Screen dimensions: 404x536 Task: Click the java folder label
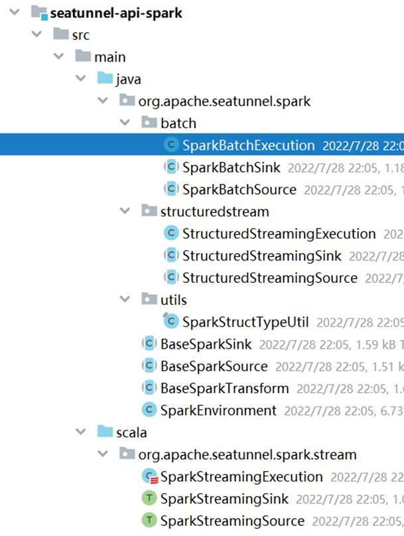[129, 79]
